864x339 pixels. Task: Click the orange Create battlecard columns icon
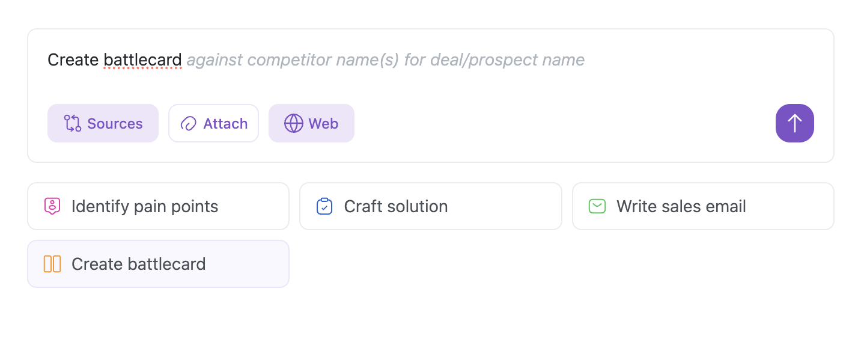click(52, 264)
